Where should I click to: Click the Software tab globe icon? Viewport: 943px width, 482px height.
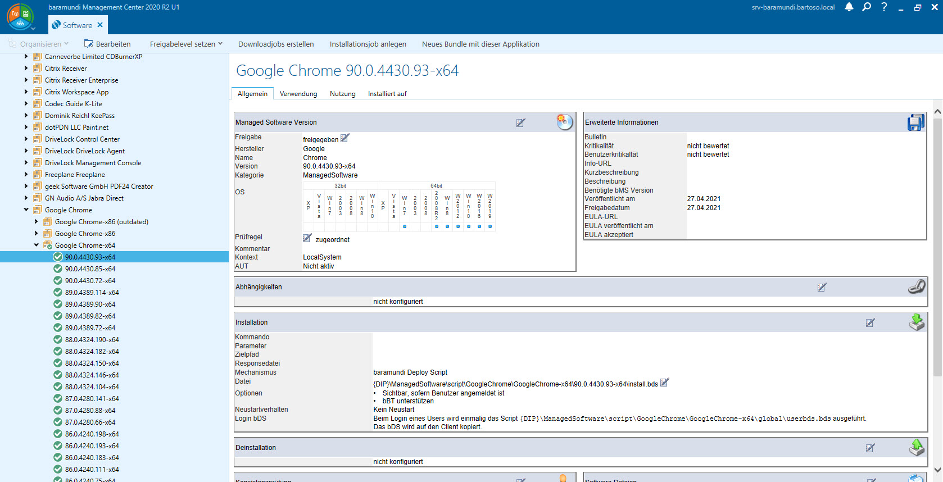click(56, 25)
